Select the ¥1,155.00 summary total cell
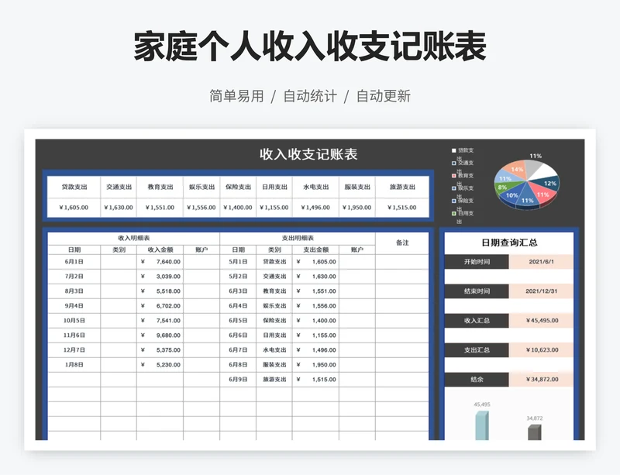 (274, 207)
